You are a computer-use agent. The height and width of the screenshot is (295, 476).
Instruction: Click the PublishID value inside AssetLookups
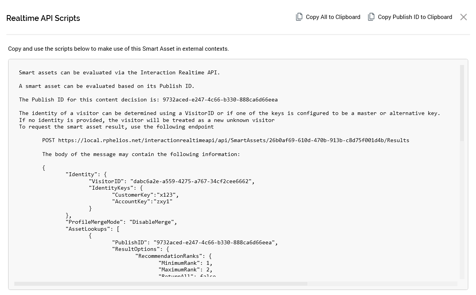[x=214, y=242]
